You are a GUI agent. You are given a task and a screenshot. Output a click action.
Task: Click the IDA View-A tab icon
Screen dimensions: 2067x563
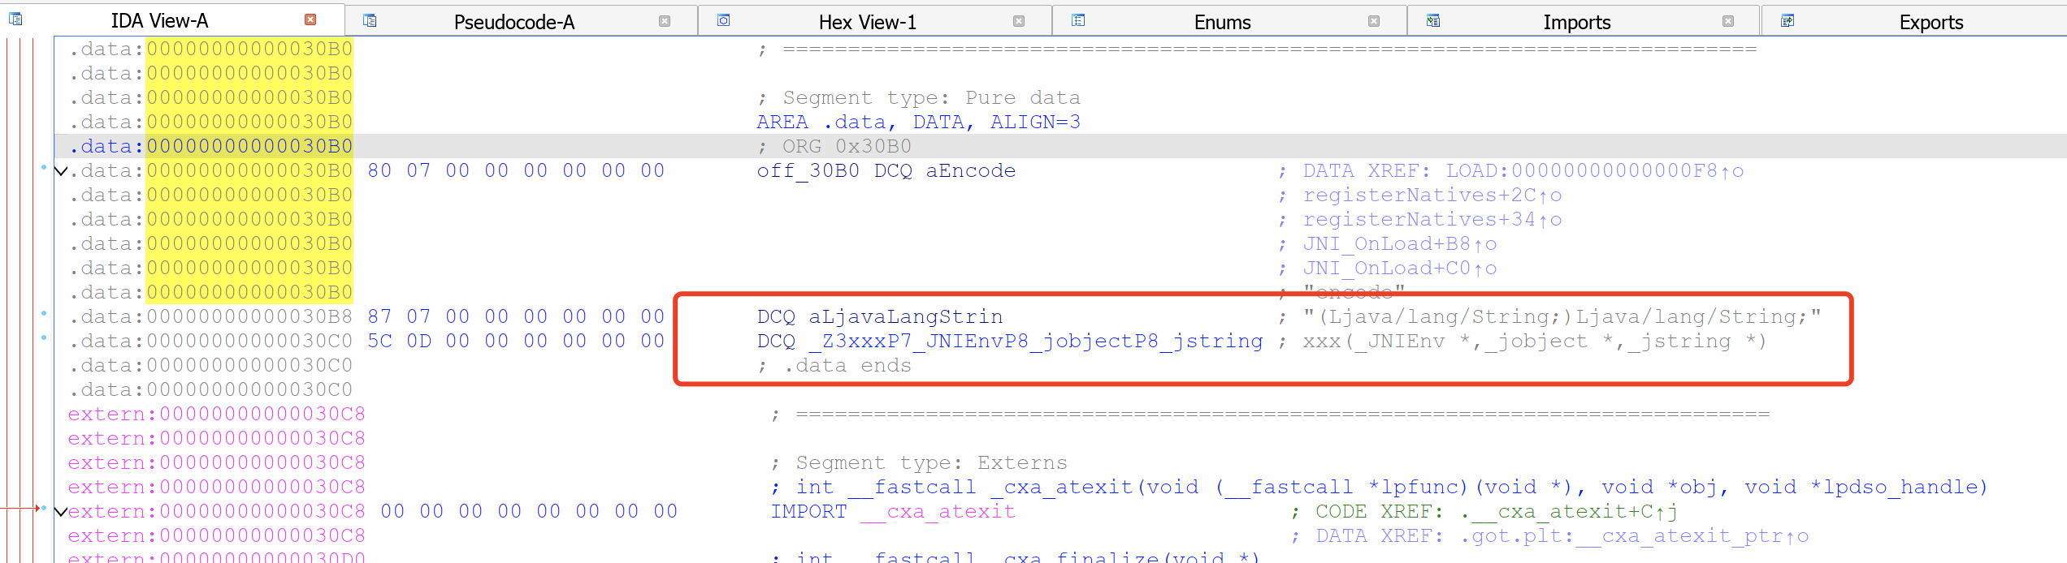[x=15, y=19]
